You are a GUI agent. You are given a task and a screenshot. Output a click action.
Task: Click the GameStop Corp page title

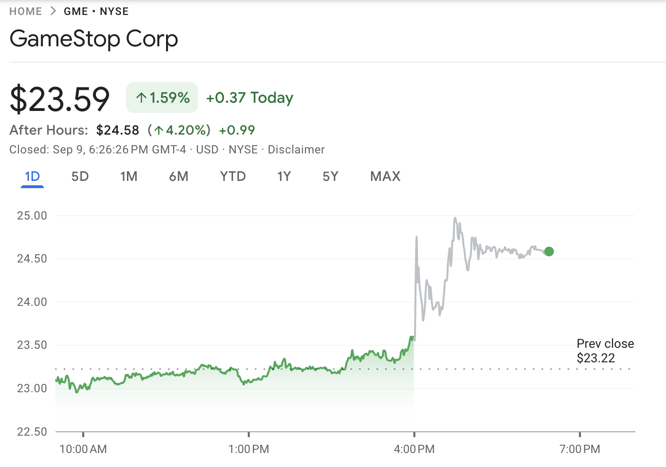(94, 39)
